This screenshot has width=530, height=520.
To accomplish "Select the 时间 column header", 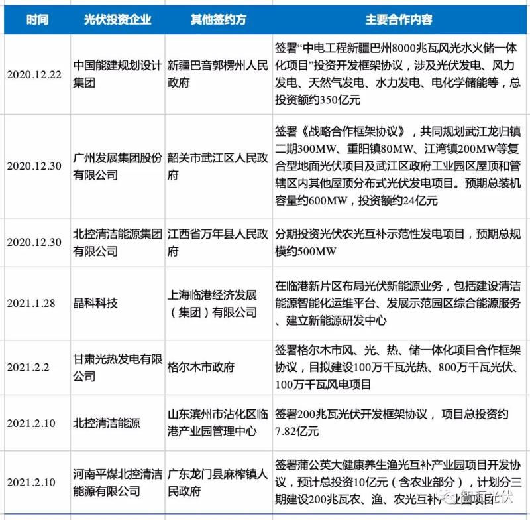I will (35, 19).
